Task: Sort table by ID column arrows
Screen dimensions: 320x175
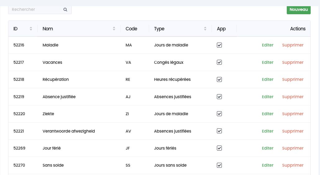Action: 31,29
